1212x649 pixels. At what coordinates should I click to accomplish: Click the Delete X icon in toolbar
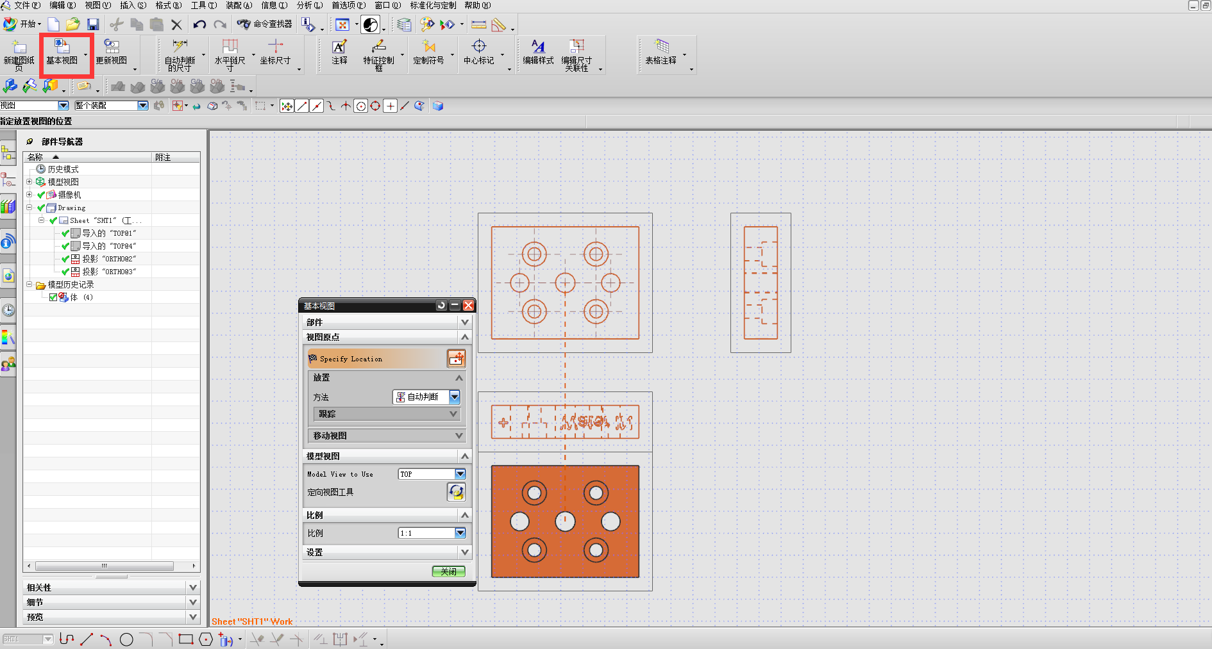point(176,24)
